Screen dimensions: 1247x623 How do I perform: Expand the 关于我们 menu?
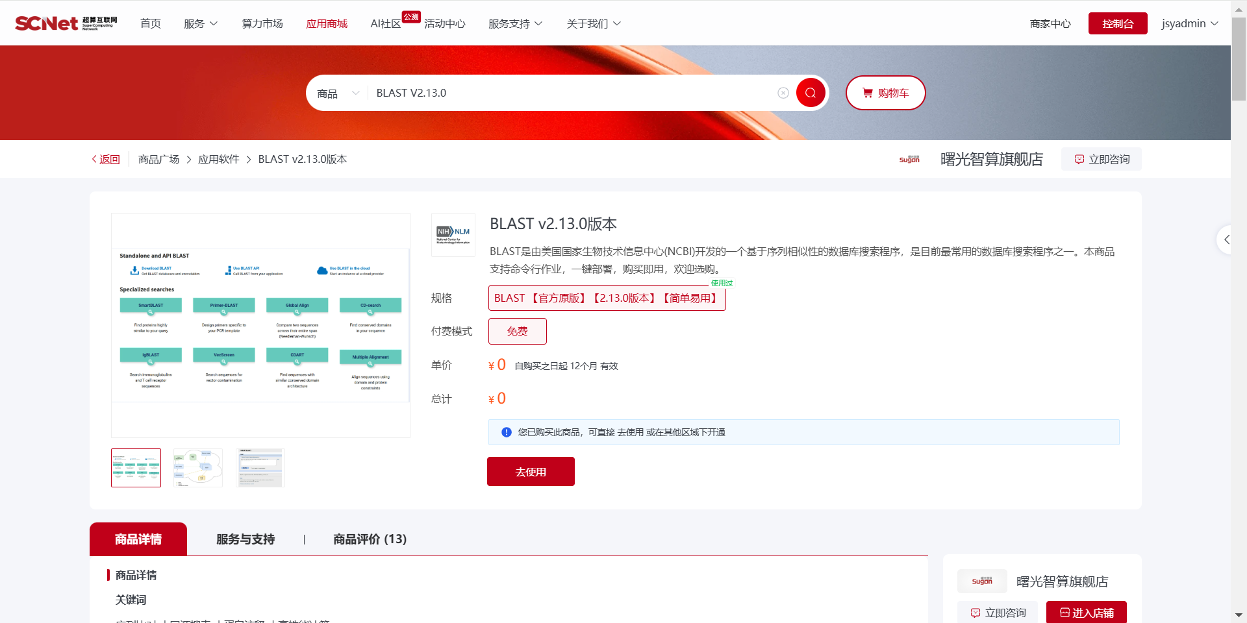[x=593, y=23]
